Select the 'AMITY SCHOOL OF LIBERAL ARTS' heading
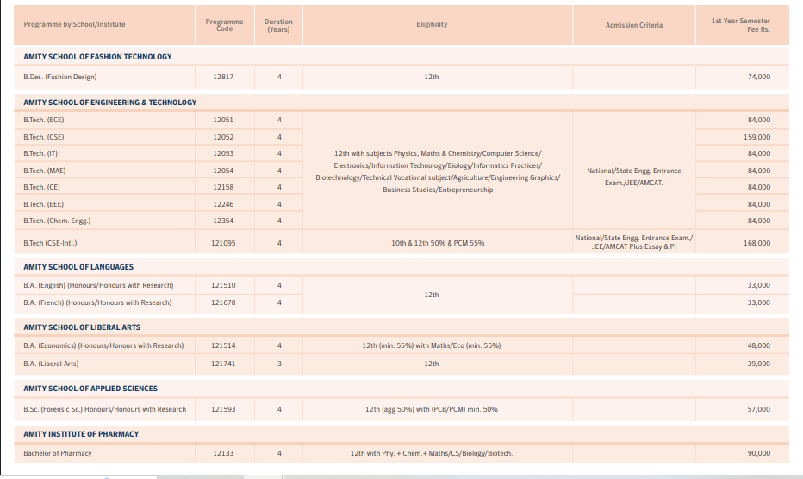This screenshot has width=803, height=479. pos(82,327)
